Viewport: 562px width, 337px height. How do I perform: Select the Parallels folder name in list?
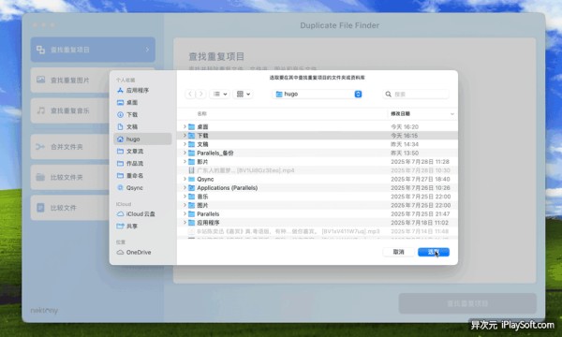click(x=208, y=213)
